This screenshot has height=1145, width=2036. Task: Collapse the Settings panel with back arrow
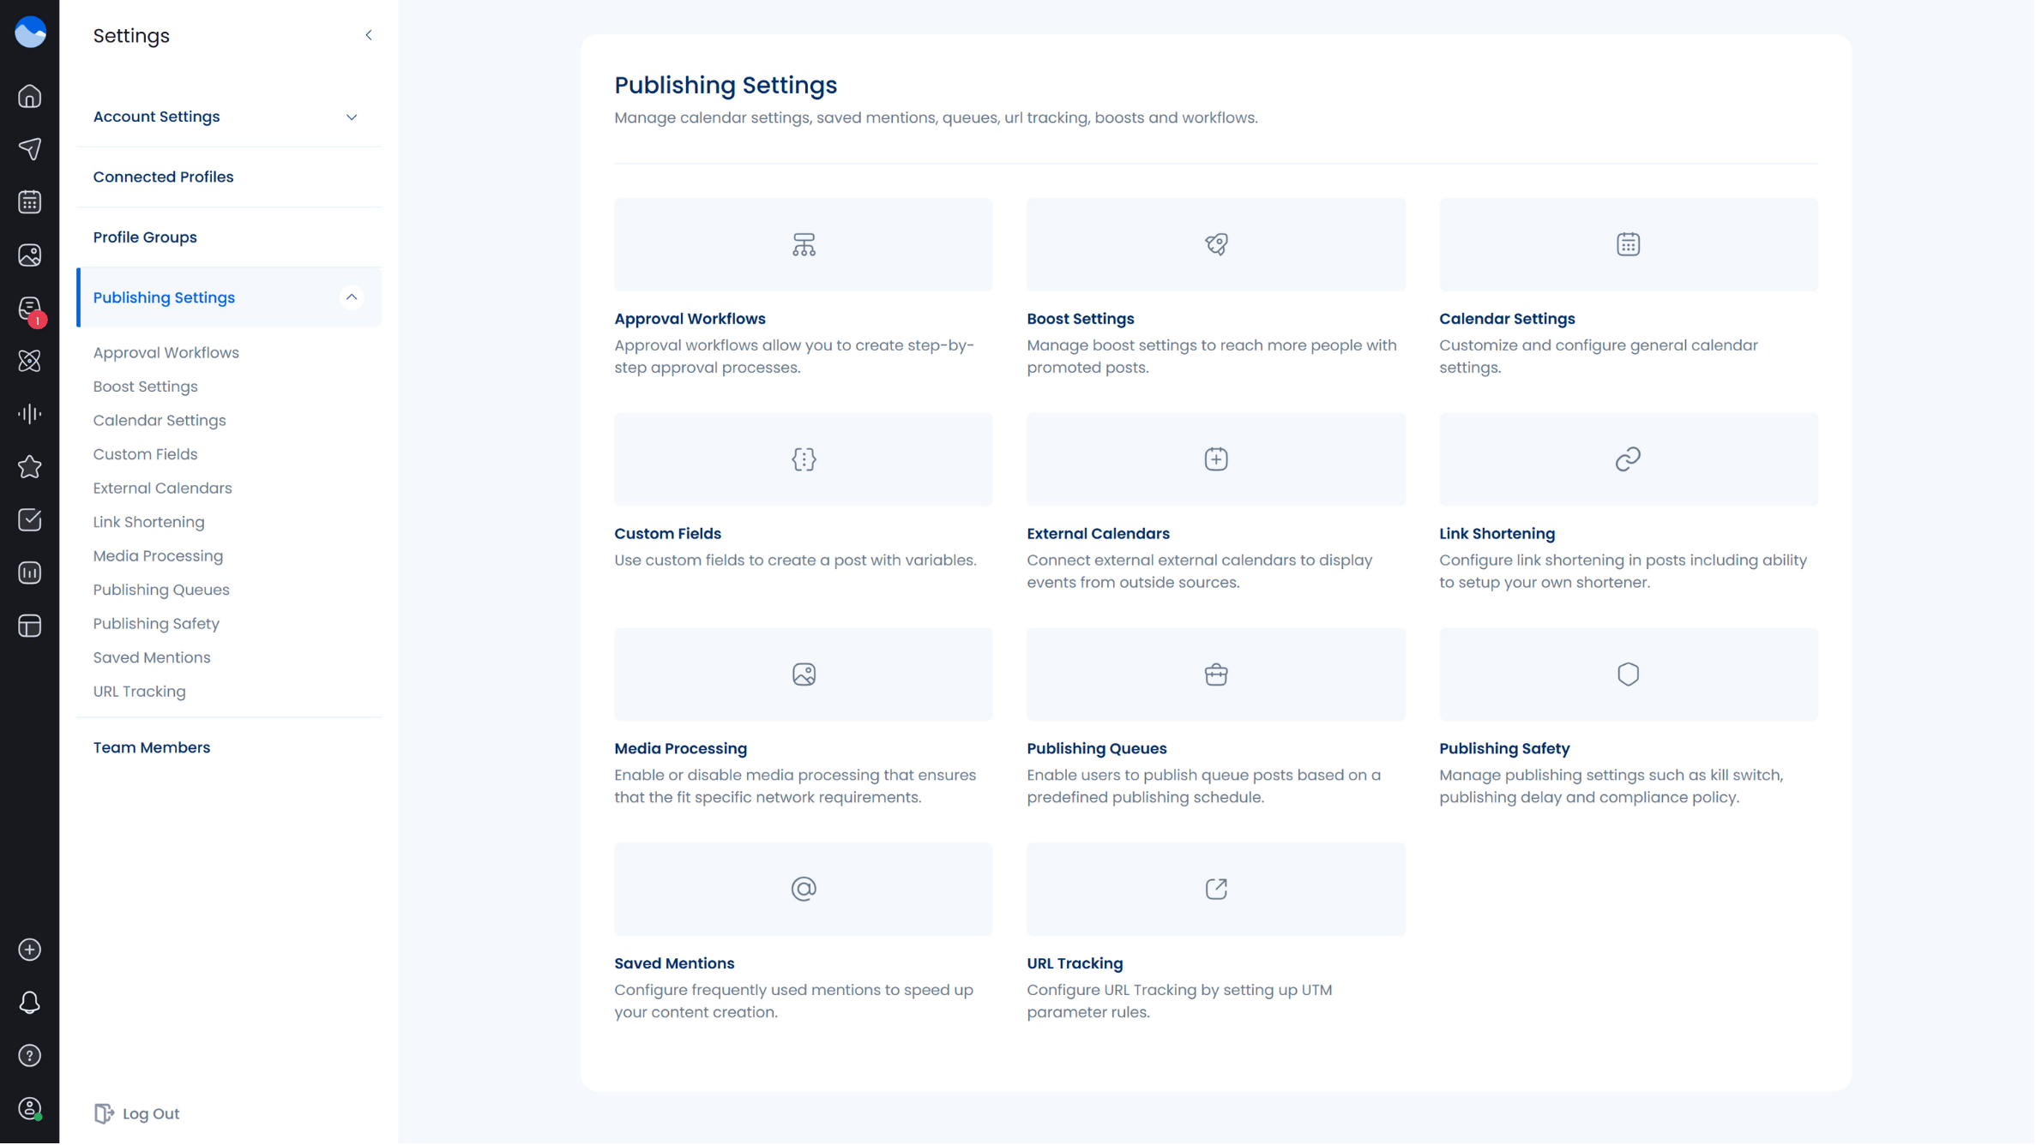coord(369,35)
